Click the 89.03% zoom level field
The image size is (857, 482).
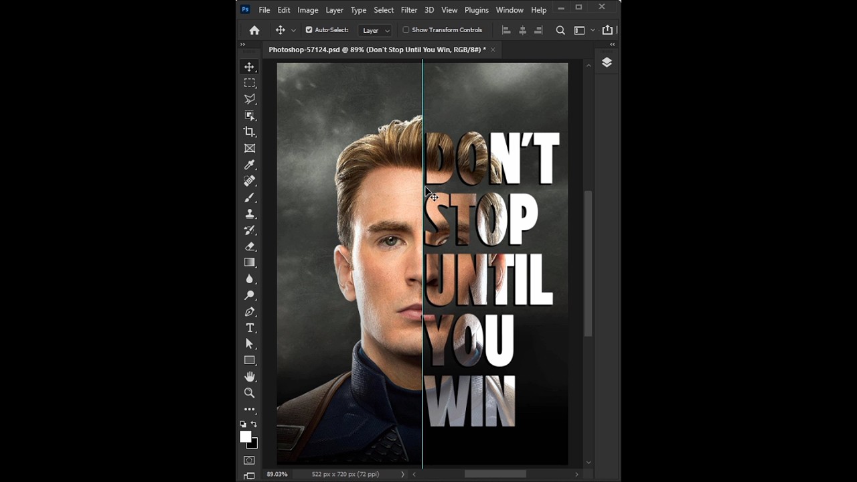point(277,474)
